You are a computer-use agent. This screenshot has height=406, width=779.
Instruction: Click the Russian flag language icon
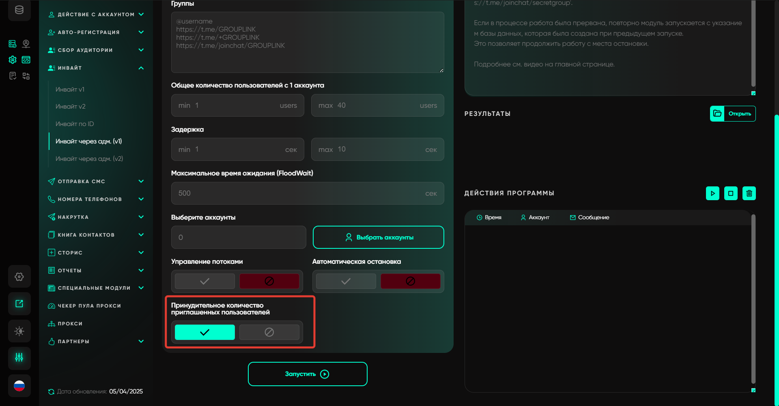coord(19,386)
